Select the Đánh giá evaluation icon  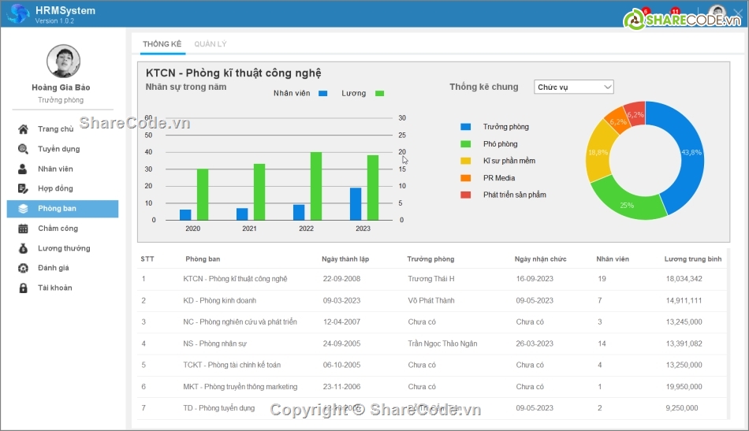(23, 268)
